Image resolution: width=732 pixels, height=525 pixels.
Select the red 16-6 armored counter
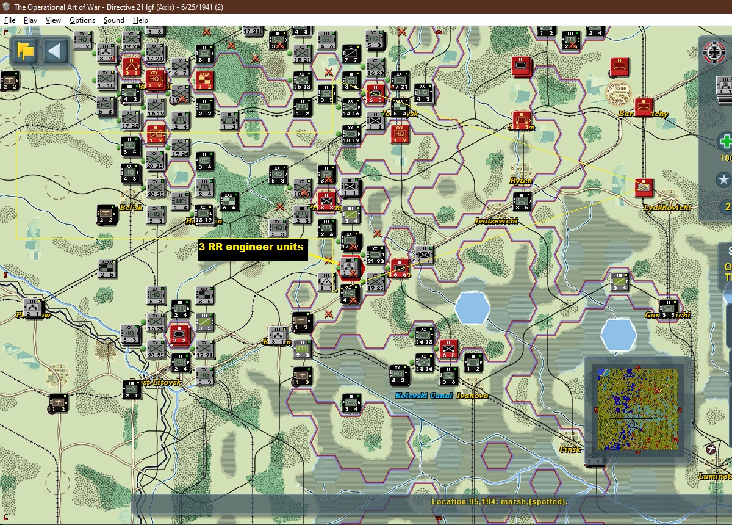point(400,268)
